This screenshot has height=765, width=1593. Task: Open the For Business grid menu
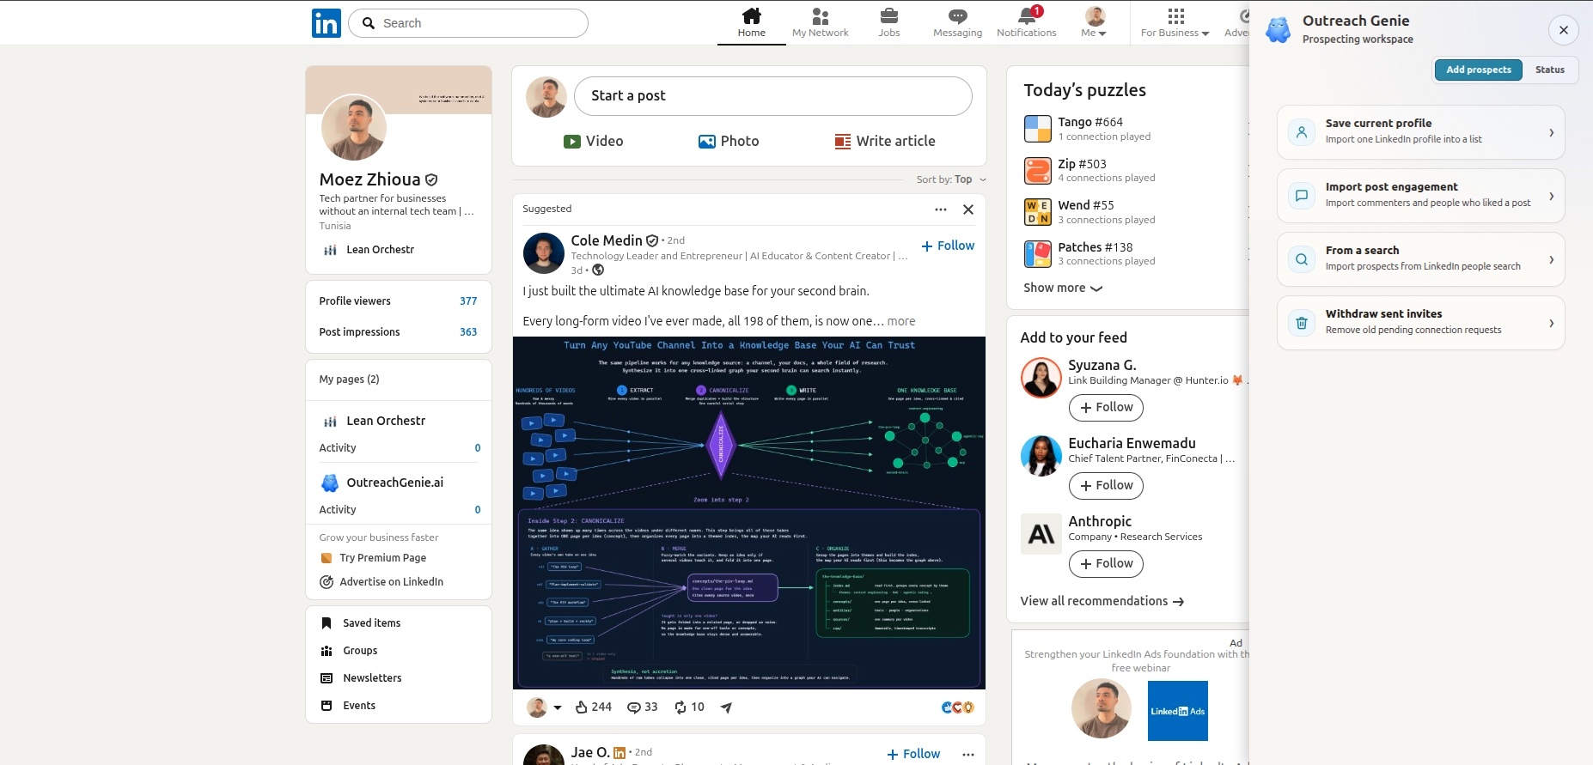[x=1175, y=23]
